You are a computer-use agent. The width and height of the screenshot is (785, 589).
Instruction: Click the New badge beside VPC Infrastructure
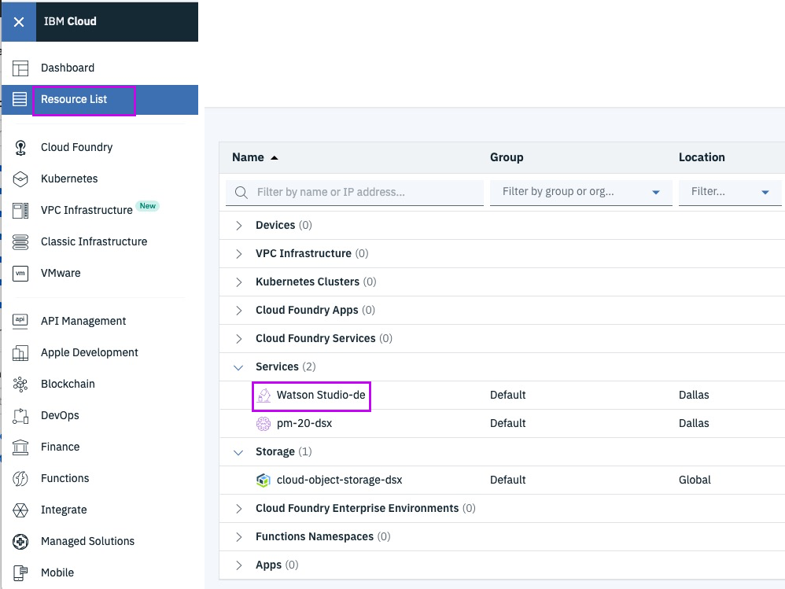coord(147,206)
